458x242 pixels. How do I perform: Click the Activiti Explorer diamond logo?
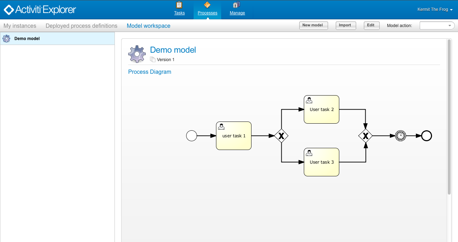pyautogui.click(x=8, y=9)
